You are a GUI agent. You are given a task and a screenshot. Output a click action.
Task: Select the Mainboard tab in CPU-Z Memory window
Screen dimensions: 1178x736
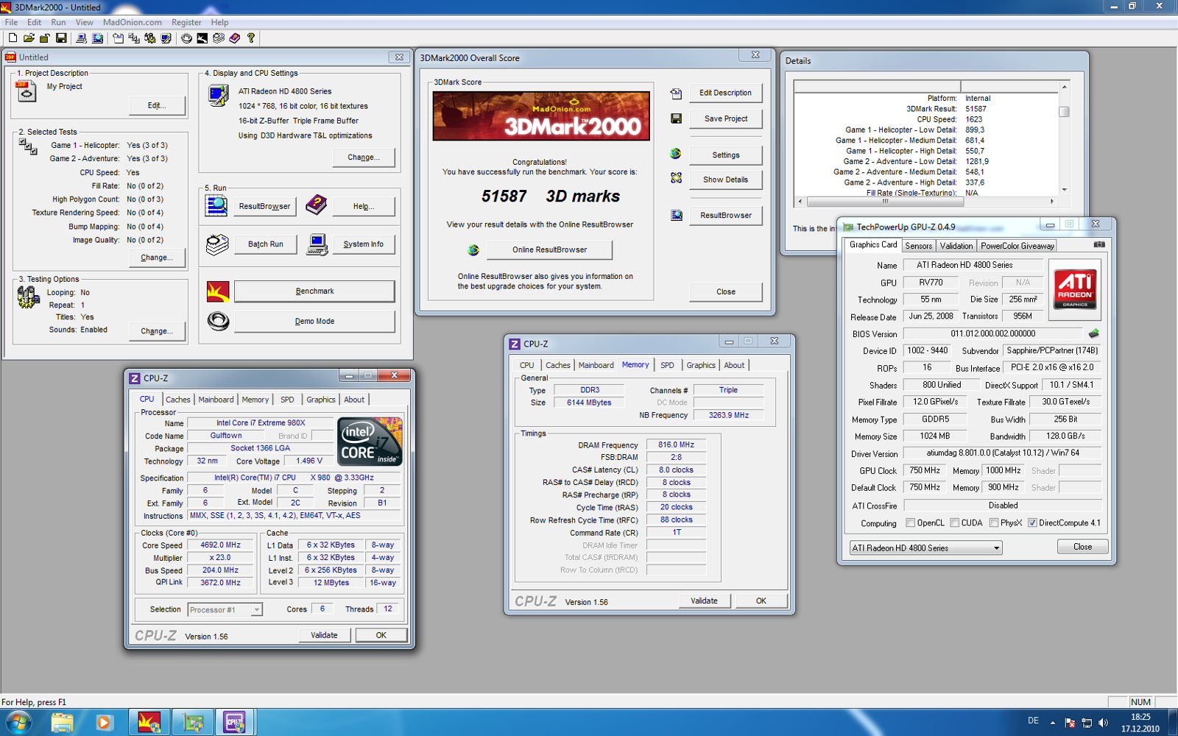coord(596,365)
